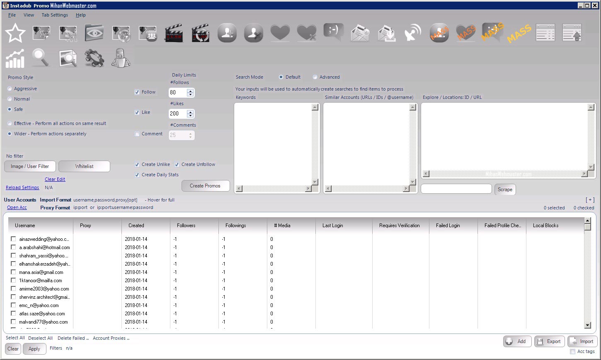
Task: Open the Whitelist button
Action: coord(84,166)
